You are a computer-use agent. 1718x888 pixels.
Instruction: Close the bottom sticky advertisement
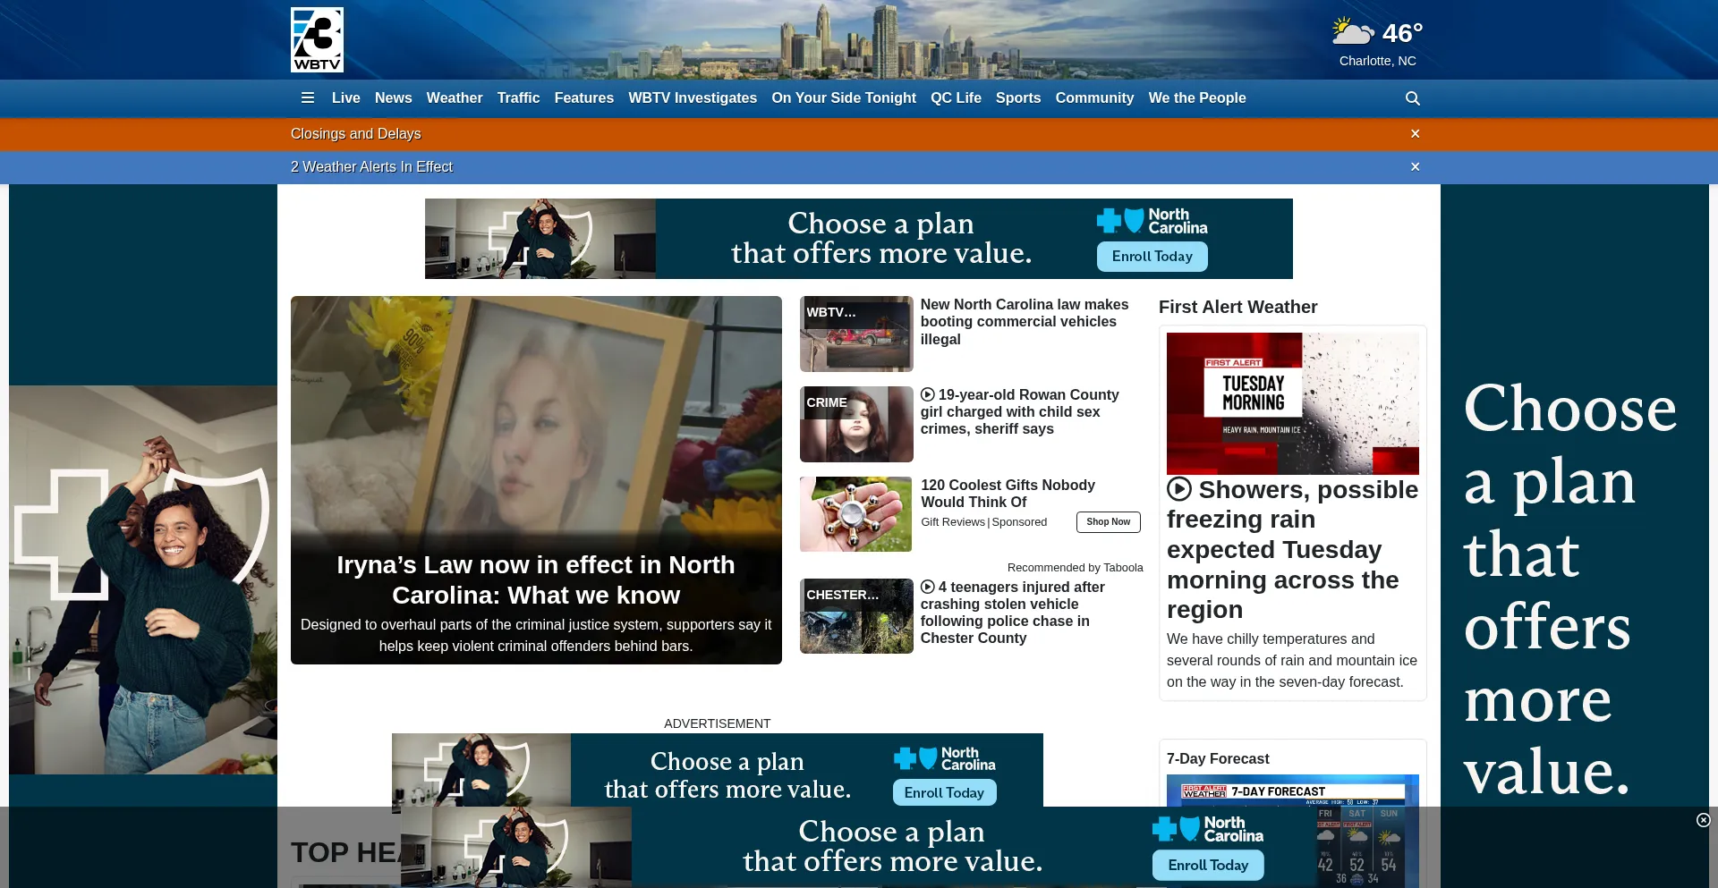click(x=1703, y=820)
